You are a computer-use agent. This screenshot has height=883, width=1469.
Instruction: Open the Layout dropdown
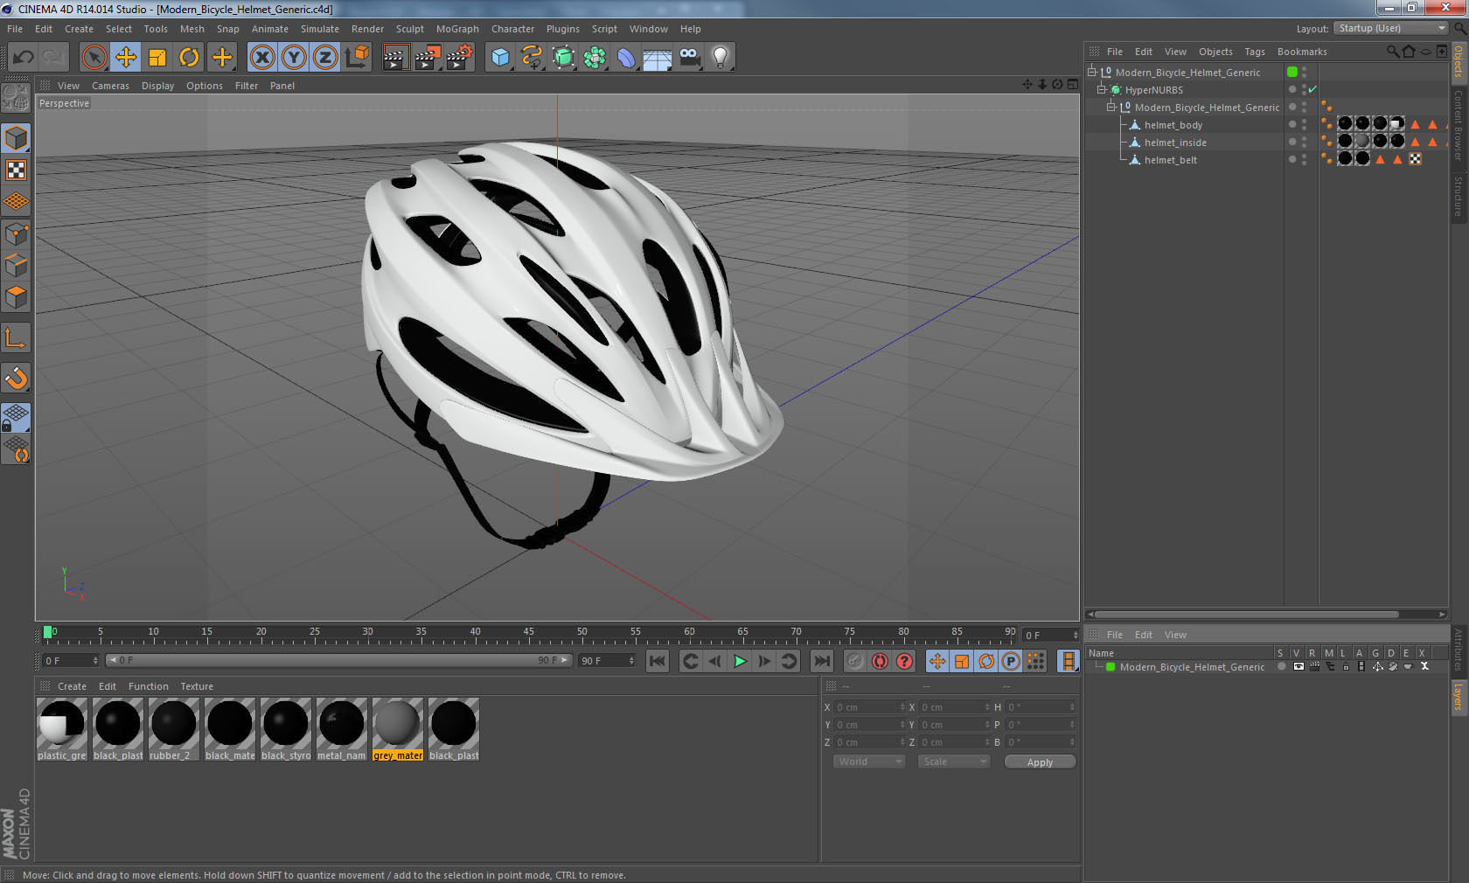click(1391, 28)
